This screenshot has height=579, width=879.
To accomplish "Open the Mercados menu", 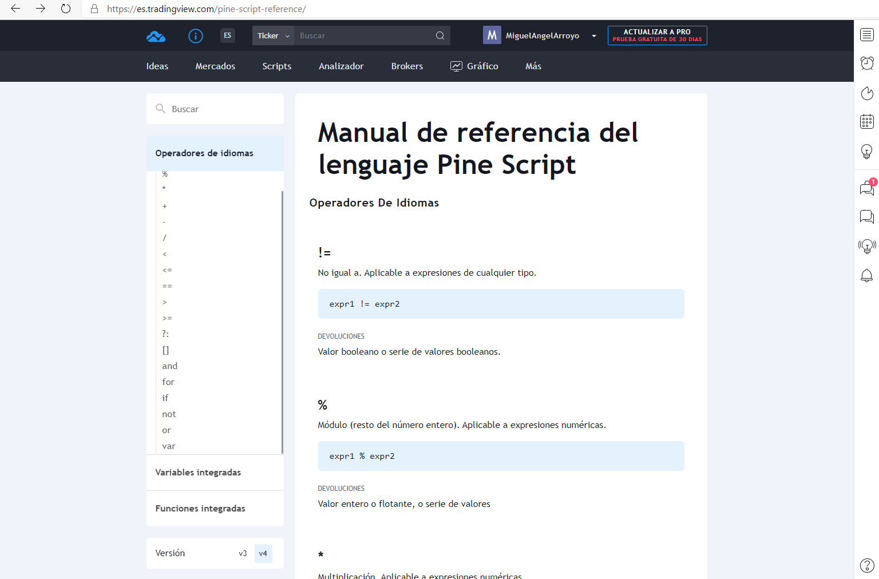I will 215,66.
